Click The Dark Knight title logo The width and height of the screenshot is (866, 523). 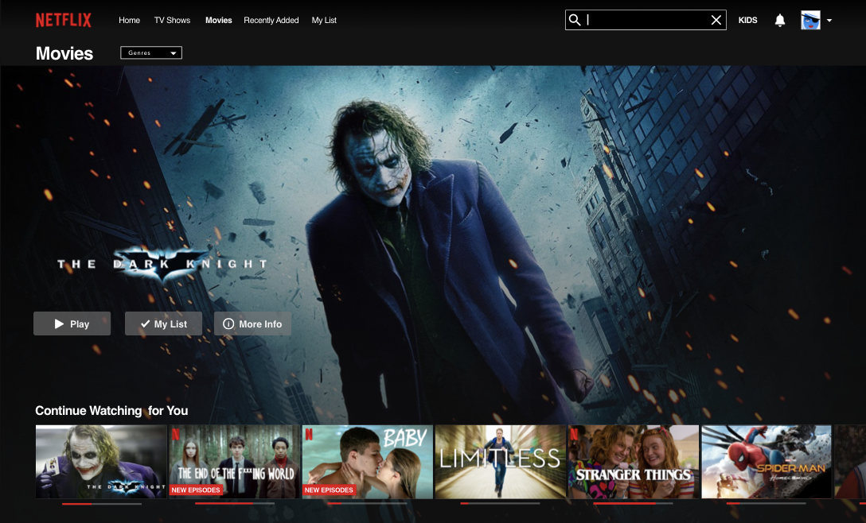tap(162, 264)
